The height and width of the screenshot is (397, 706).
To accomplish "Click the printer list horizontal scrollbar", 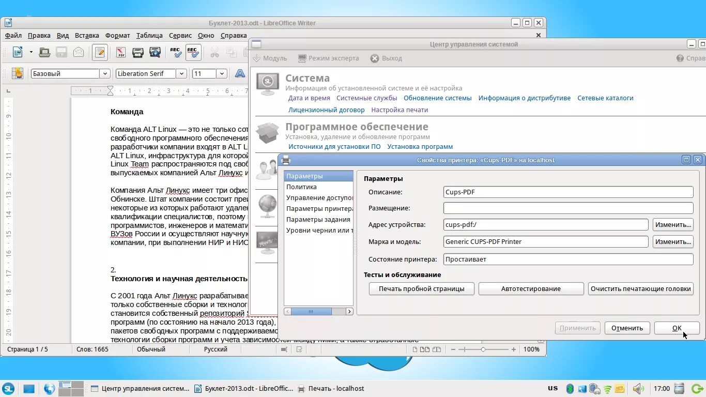I will pos(318,312).
